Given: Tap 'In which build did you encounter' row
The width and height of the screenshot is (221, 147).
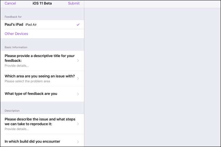Looking at the screenshot, I should tap(32, 142).
